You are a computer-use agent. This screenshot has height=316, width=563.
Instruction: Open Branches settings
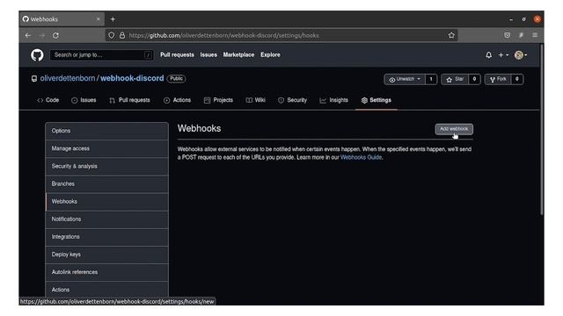[107, 183]
